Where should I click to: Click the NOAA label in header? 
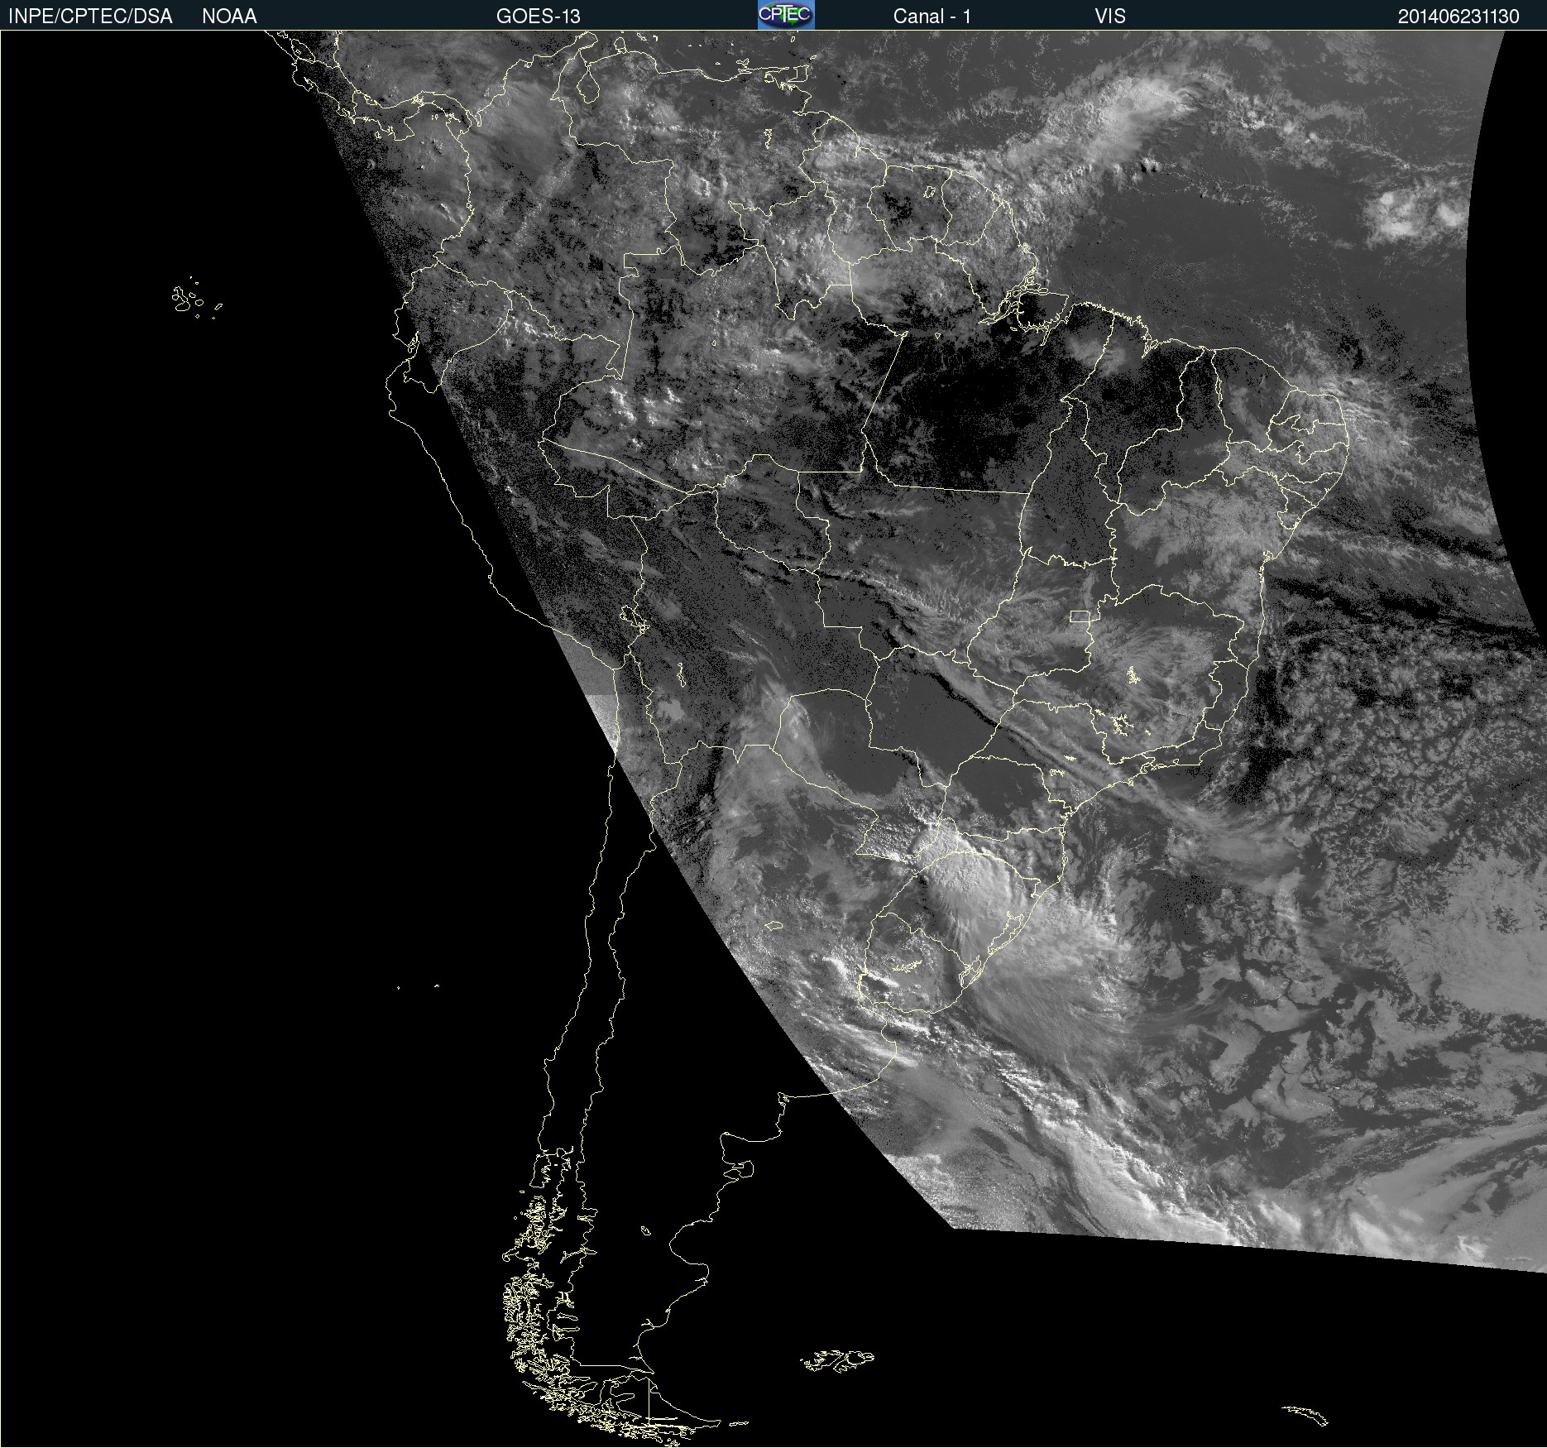pyautogui.click(x=229, y=16)
